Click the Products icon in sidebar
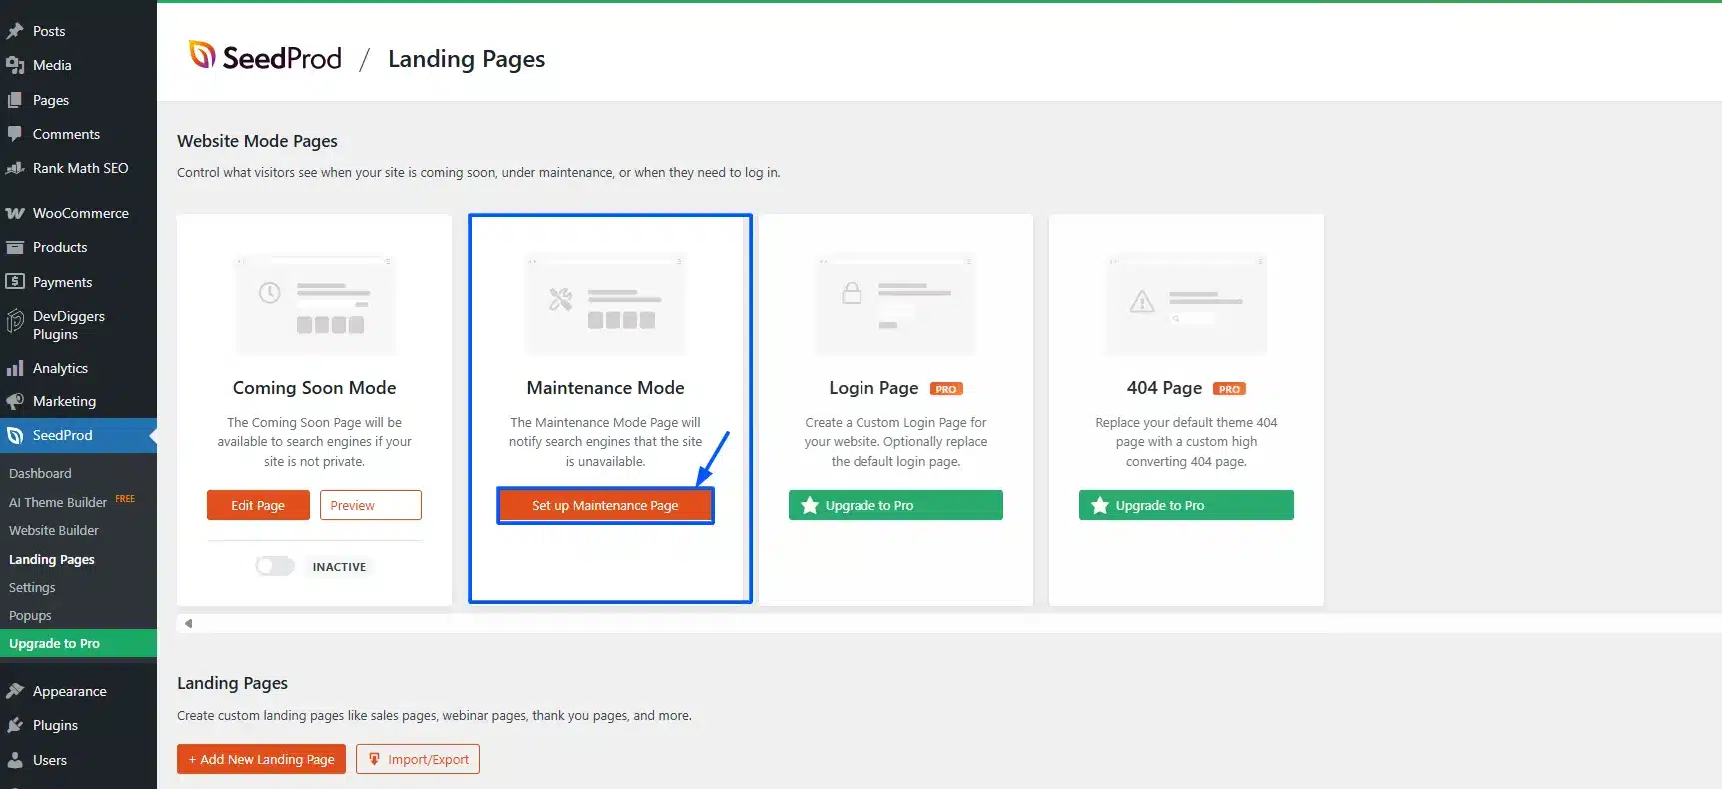This screenshot has width=1722, height=789. pos(15,247)
